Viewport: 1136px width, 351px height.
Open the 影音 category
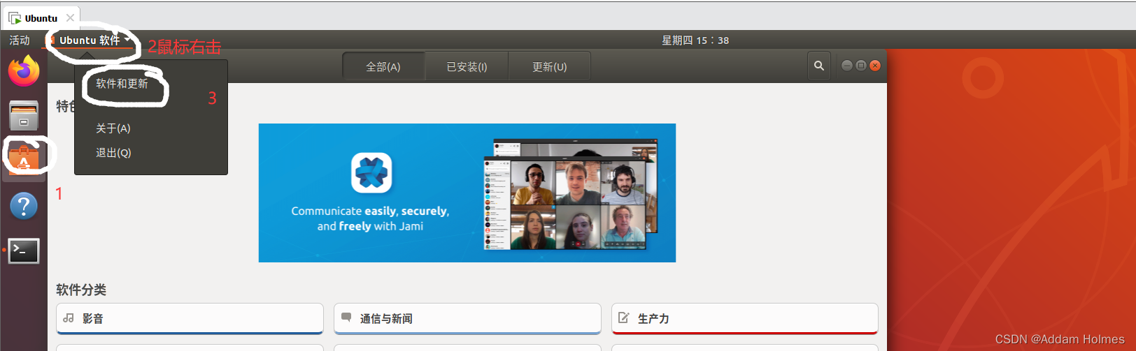point(190,318)
